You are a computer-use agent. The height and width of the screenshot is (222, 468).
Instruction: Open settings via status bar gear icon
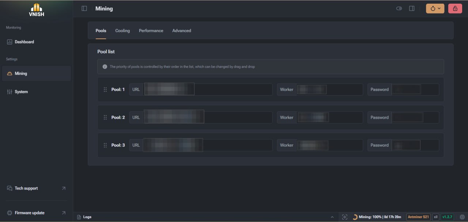(x=462, y=217)
